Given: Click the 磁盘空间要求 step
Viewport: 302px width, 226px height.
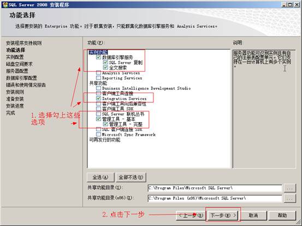Looking at the screenshot, I should coord(19,64).
